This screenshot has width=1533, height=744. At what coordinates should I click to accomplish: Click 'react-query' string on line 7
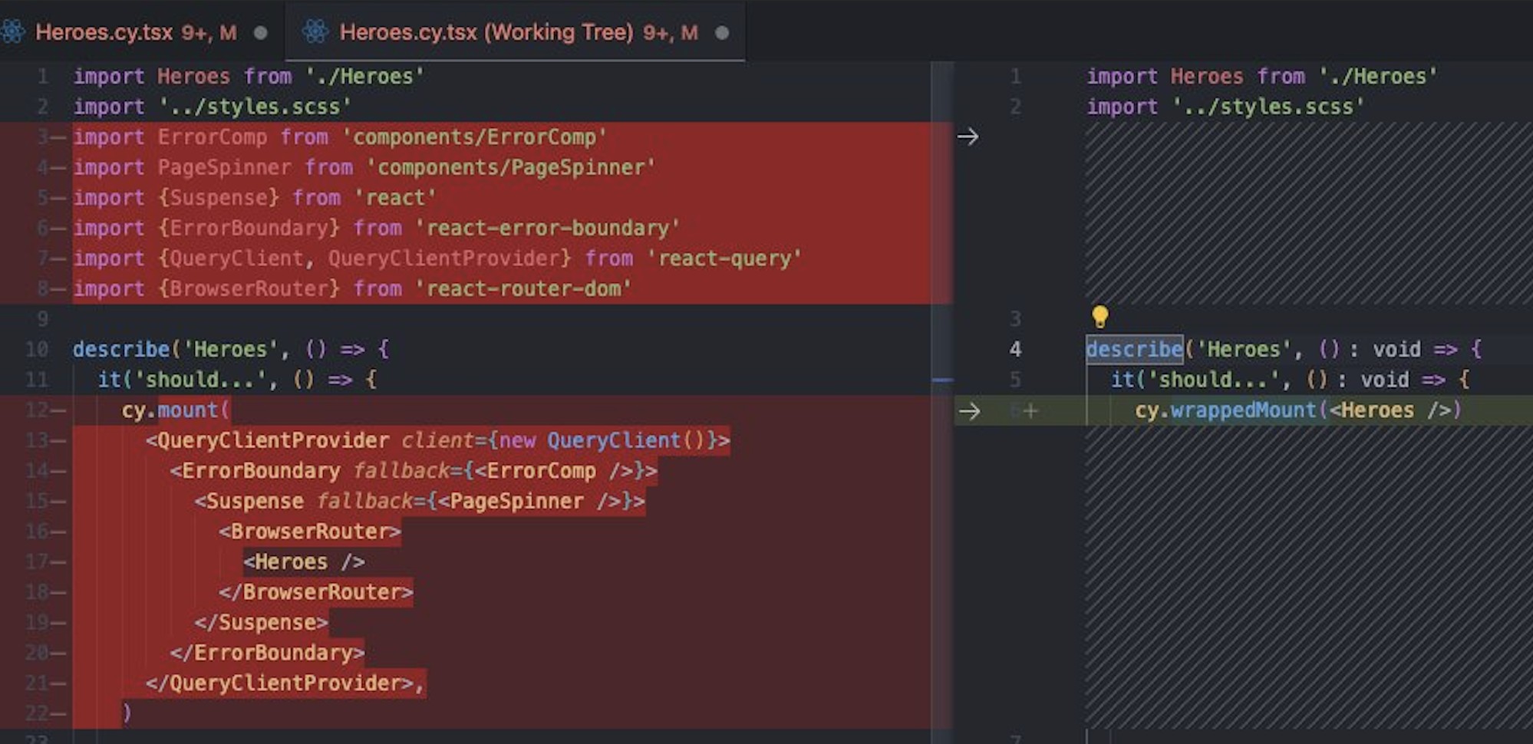click(x=724, y=258)
